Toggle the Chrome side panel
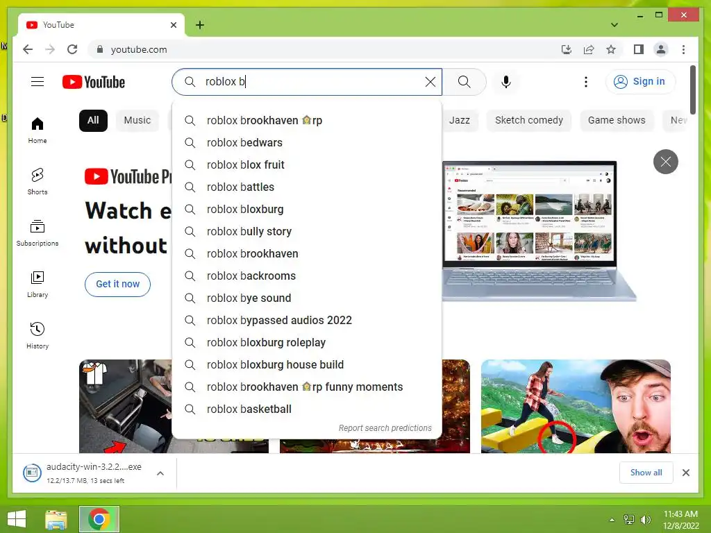Image resolution: width=711 pixels, height=533 pixels. [x=639, y=49]
